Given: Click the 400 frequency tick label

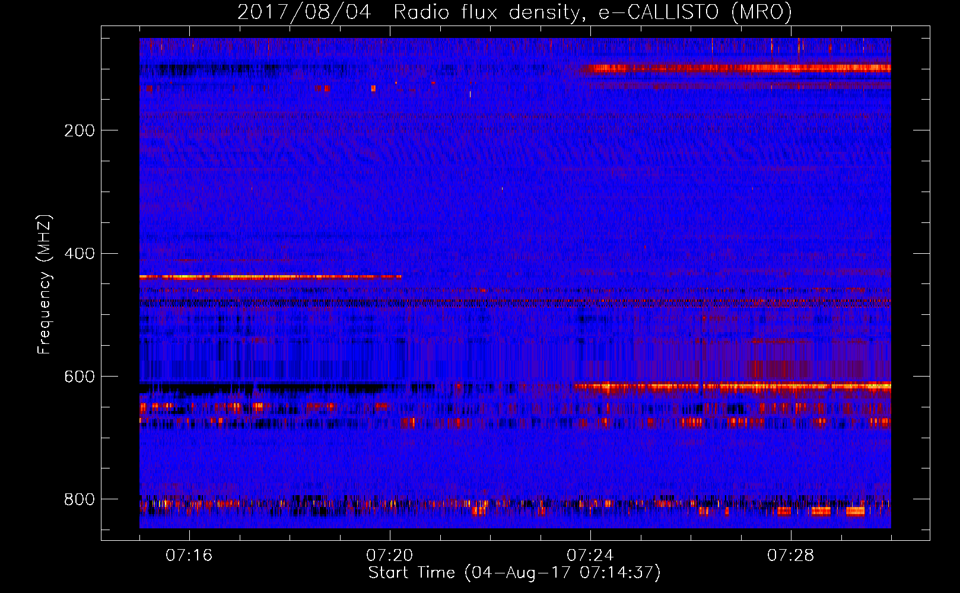Looking at the screenshot, I should [x=80, y=254].
